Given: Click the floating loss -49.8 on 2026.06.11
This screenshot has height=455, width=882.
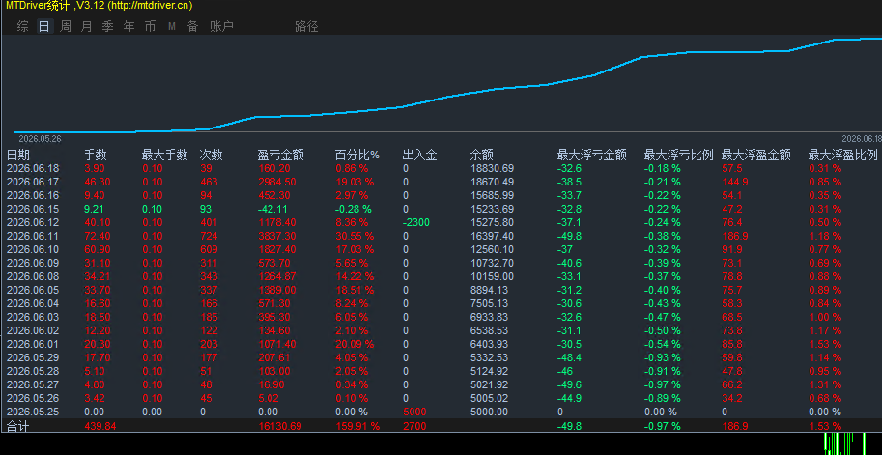Looking at the screenshot, I should tap(569, 237).
